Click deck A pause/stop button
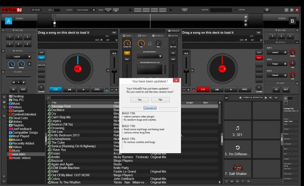Viewport: 304px width, 186px height. (x=70, y=90)
